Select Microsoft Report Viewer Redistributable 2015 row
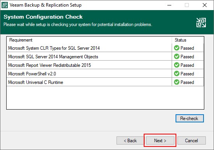This screenshot has width=214, height=150. (105, 65)
